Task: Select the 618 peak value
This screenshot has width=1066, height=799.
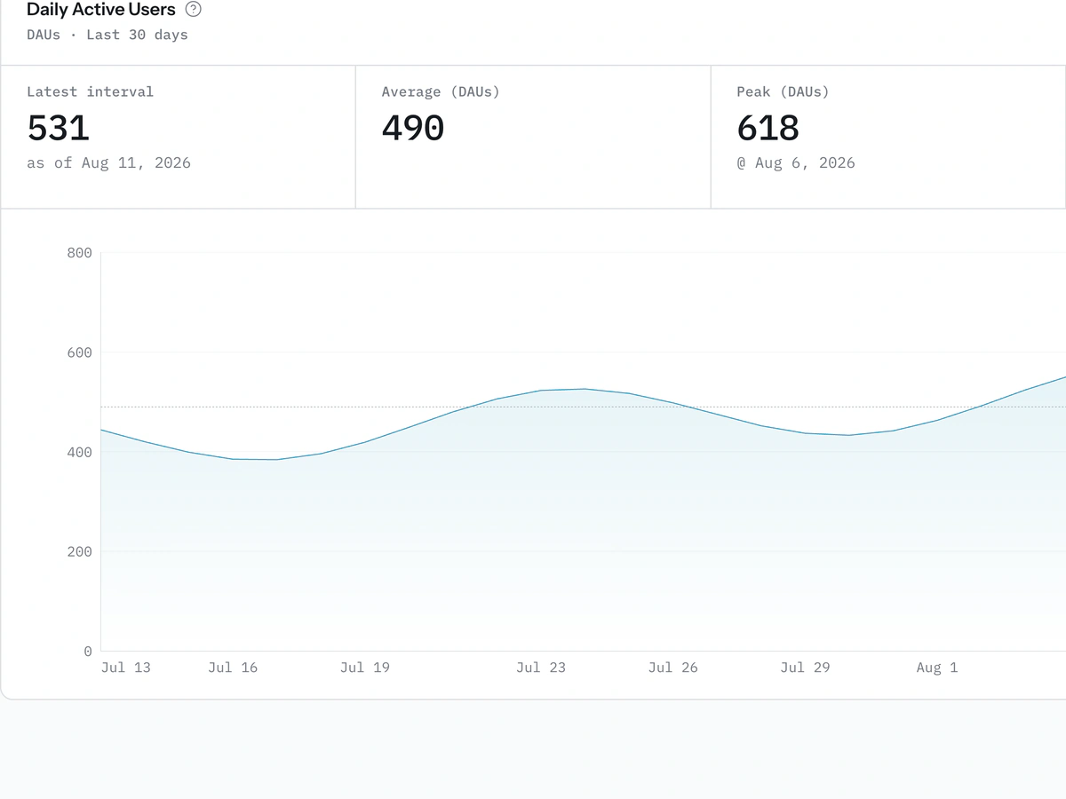Action: point(768,128)
